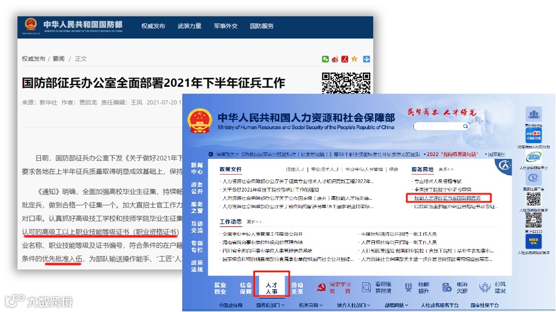Switch to the 就业创业 bottom tab
556x312 pixels.
click(x=220, y=288)
